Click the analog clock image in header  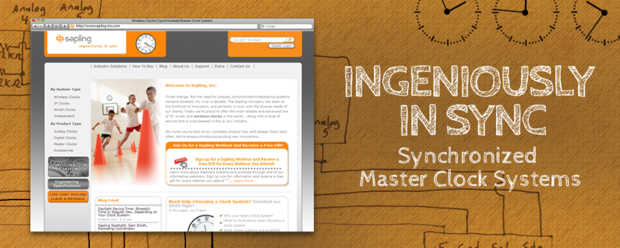(x=146, y=44)
